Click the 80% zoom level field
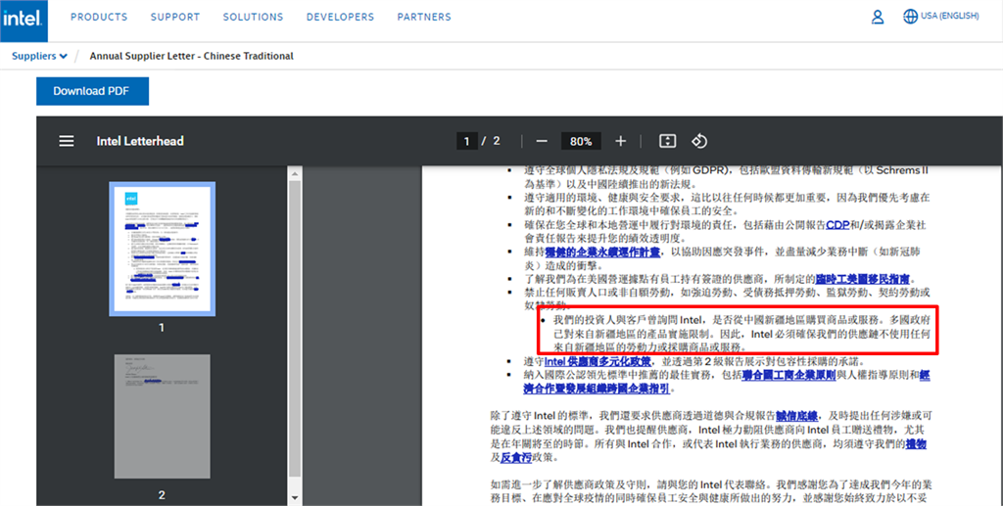 tap(581, 141)
